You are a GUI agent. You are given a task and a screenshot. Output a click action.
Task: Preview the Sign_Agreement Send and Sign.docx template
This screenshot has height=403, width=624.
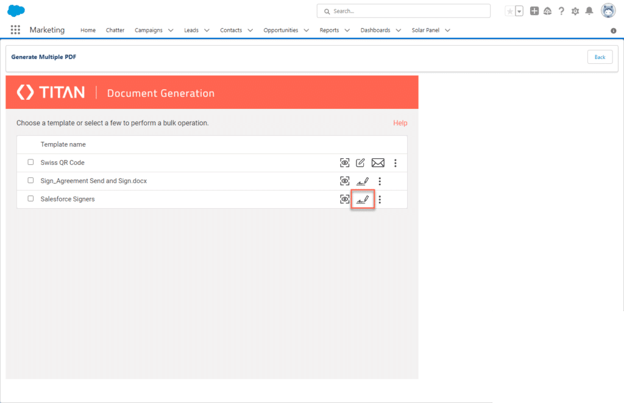344,181
